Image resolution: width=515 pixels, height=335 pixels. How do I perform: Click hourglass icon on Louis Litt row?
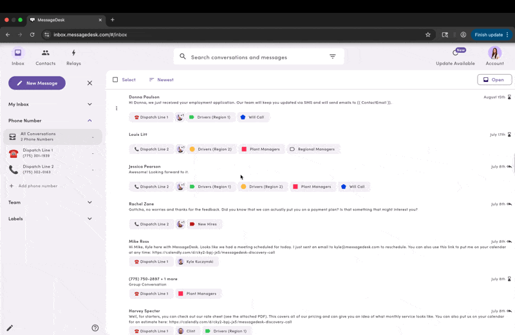[x=509, y=135]
